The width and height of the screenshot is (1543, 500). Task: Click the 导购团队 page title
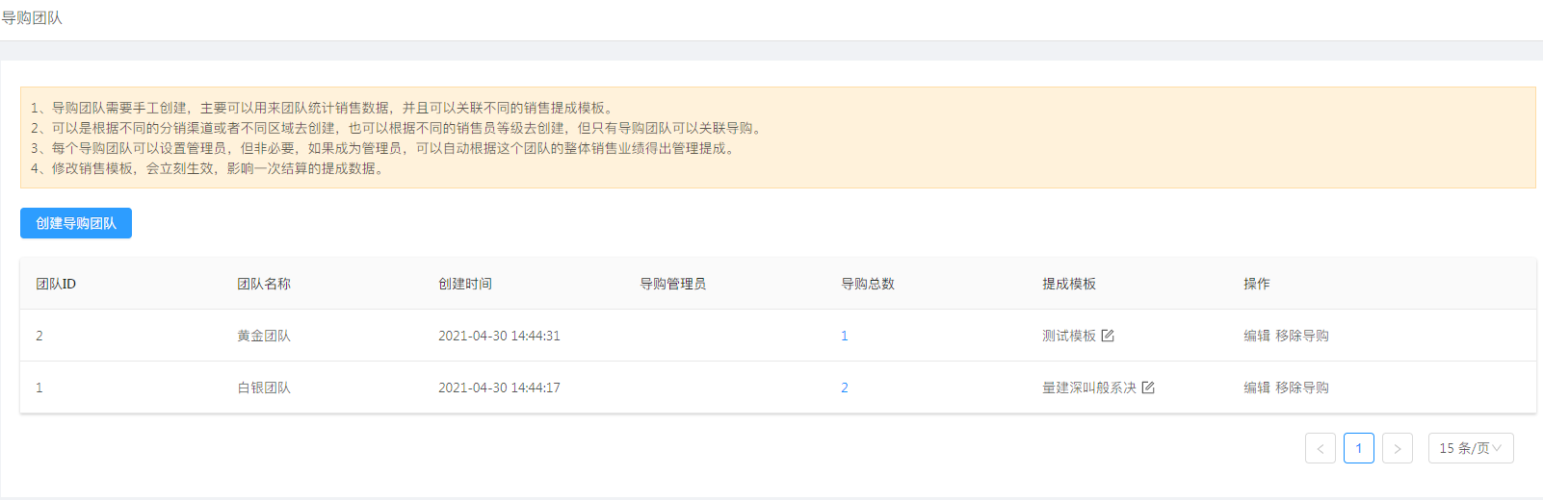(x=32, y=18)
